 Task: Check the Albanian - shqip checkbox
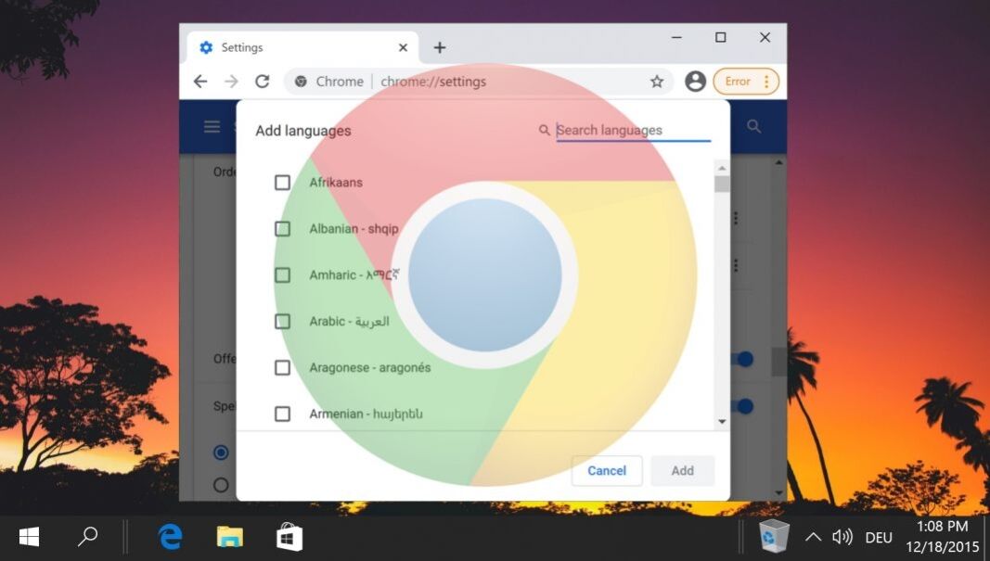tap(282, 228)
